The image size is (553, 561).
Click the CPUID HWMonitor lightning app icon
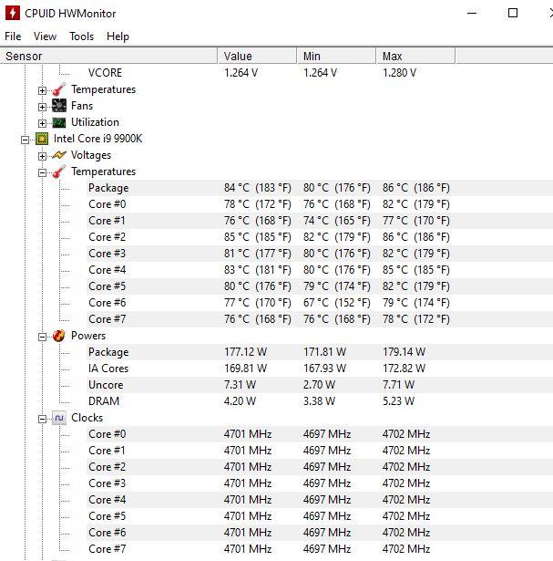click(x=12, y=14)
